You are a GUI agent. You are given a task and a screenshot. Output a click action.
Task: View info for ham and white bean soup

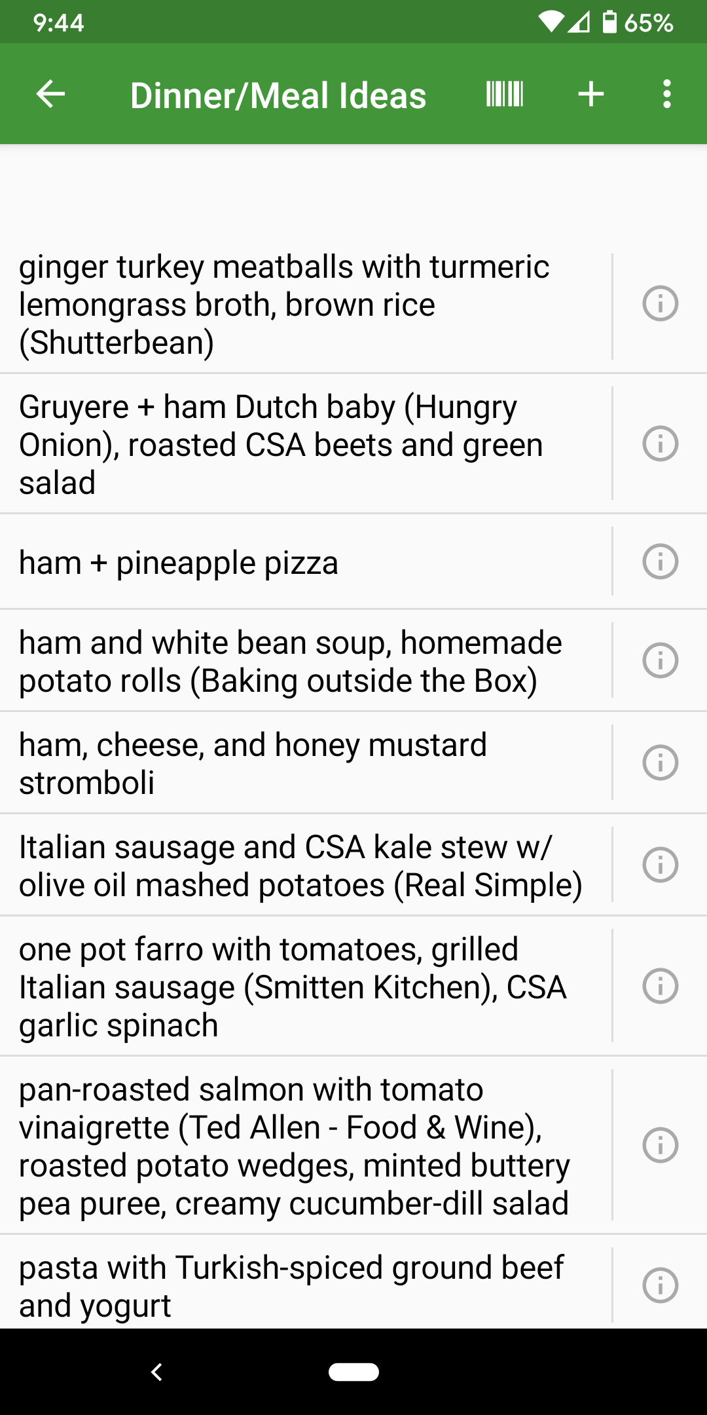(x=660, y=660)
